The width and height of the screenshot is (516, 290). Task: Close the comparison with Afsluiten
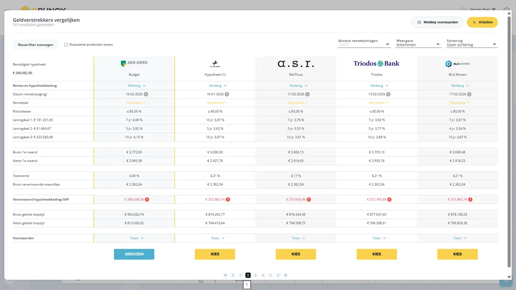click(x=482, y=22)
